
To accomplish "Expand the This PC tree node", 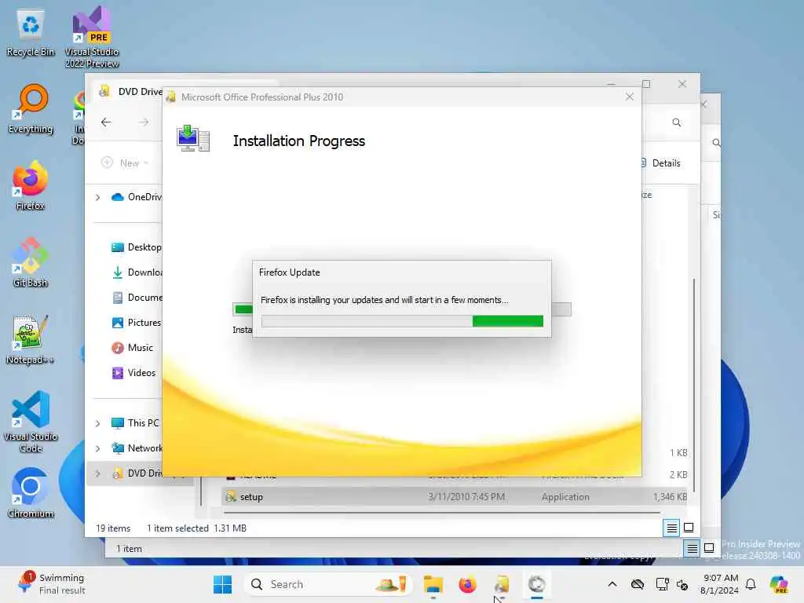I will pyautogui.click(x=98, y=423).
